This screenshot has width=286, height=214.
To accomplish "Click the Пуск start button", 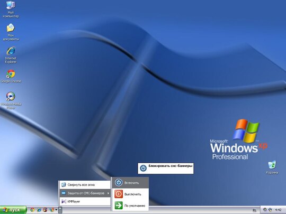I will click(x=13, y=210).
